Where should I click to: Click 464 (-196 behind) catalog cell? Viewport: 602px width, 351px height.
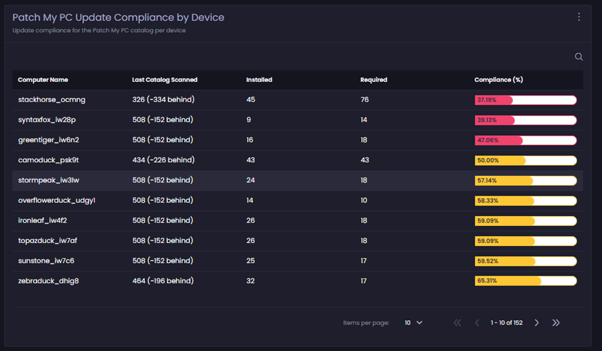(163, 281)
